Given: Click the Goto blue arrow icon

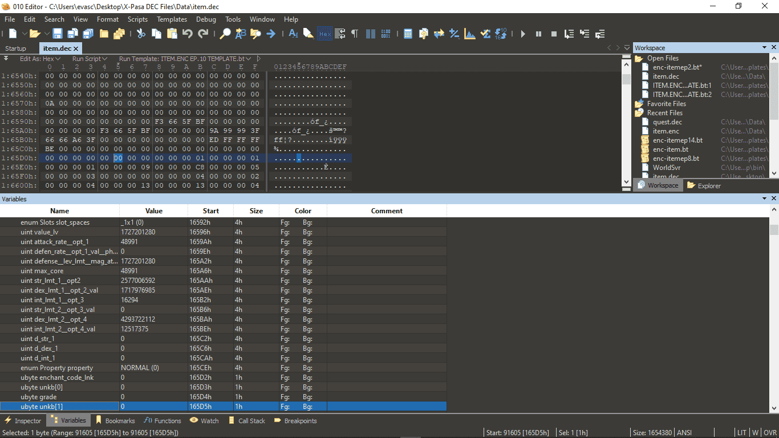Looking at the screenshot, I should pyautogui.click(x=271, y=34).
